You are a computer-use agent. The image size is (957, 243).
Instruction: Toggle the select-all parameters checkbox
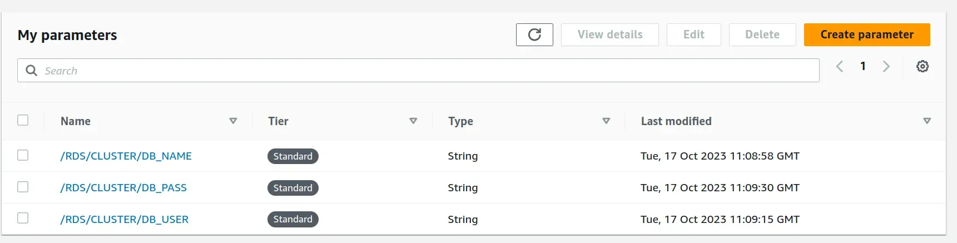pyautogui.click(x=23, y=120)
